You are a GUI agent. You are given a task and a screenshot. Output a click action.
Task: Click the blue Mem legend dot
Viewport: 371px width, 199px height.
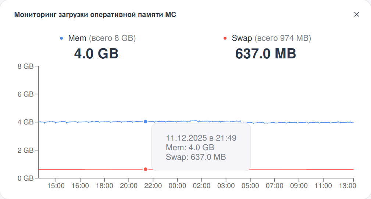pos(61,38)
